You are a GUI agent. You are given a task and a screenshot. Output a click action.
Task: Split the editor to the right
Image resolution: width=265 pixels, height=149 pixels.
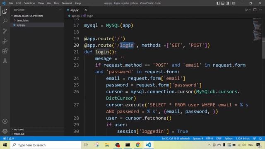255,10
